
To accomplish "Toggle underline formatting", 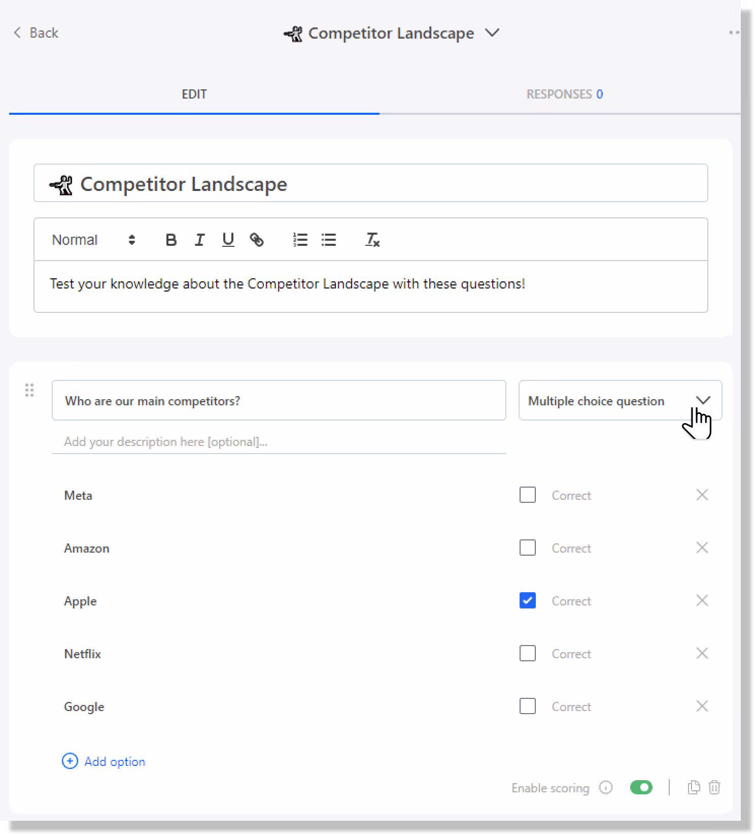I will pyautogui.click(x=228, y=240).
